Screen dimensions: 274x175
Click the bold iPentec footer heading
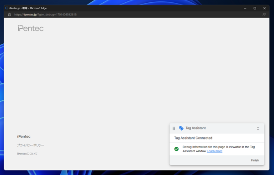point(24,136)
